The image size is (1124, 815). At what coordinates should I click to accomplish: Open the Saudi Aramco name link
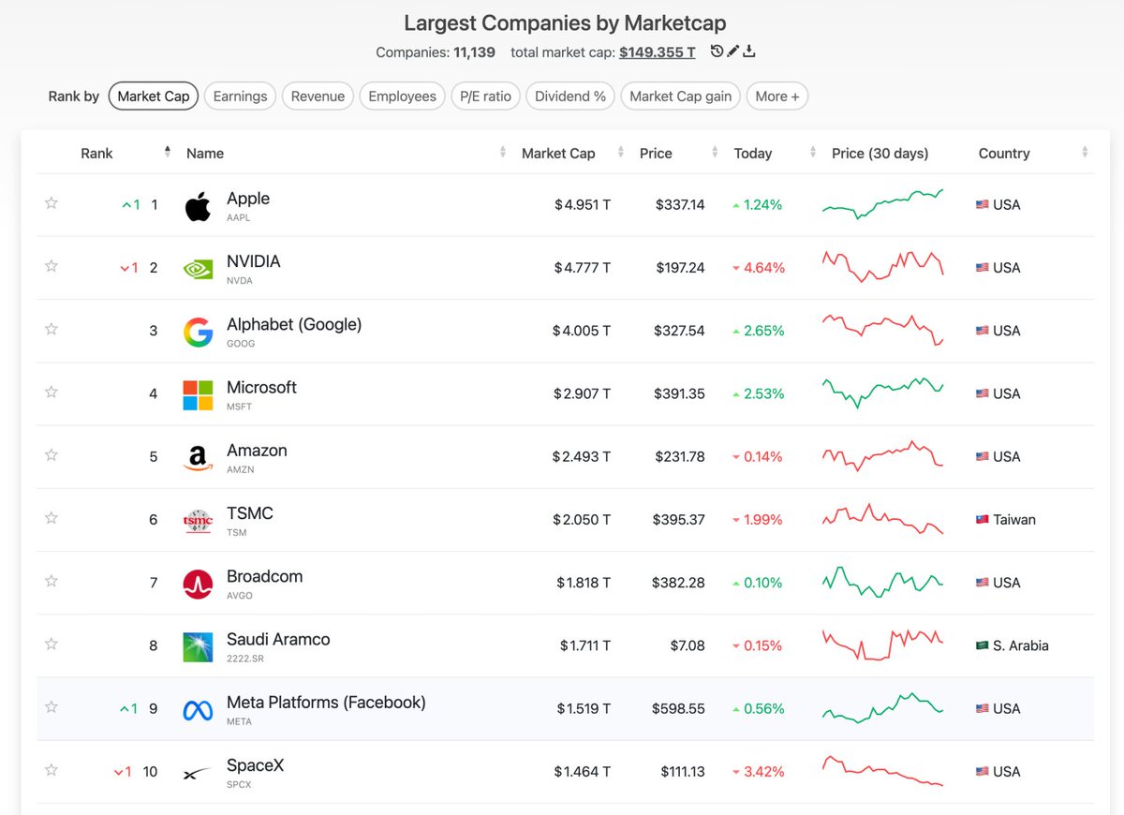278,640
